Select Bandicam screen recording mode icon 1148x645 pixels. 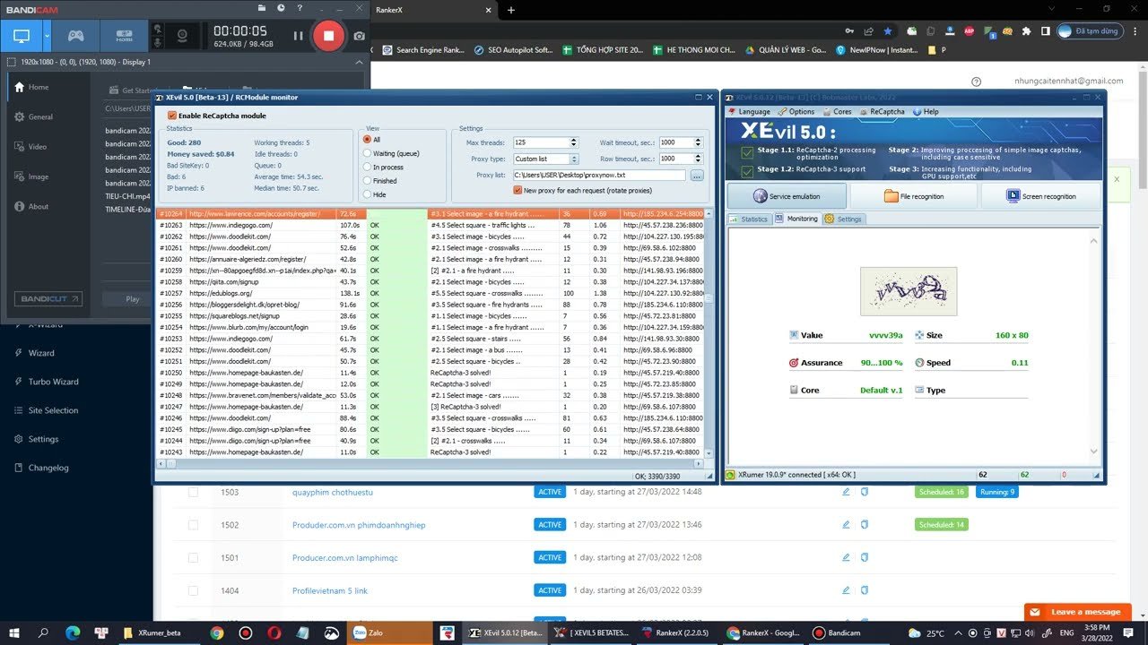click(x=22, y=37)
